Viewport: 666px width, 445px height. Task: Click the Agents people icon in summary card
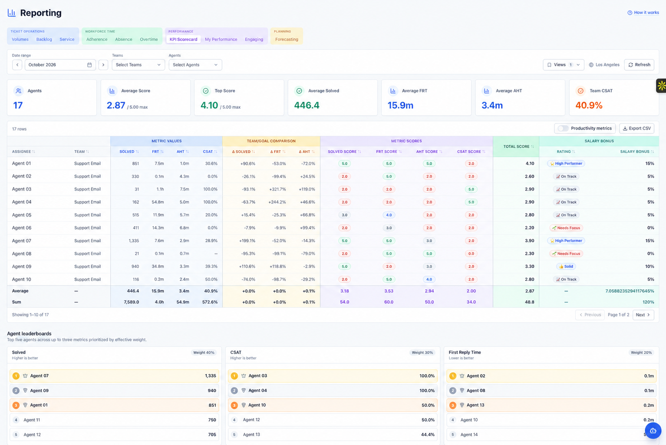18,91
